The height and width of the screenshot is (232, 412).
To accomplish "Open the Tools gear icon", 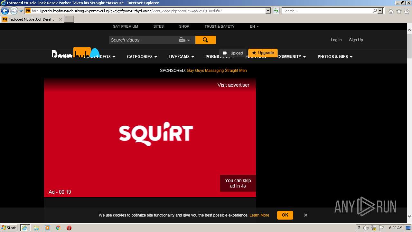I will (x=407, y=11).
